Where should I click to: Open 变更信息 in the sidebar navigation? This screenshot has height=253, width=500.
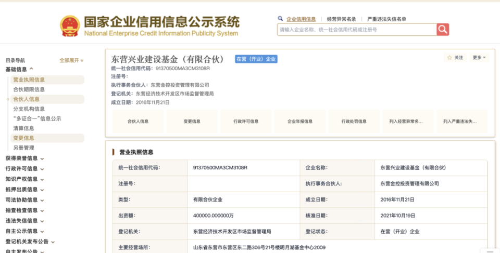pos(47,138)
